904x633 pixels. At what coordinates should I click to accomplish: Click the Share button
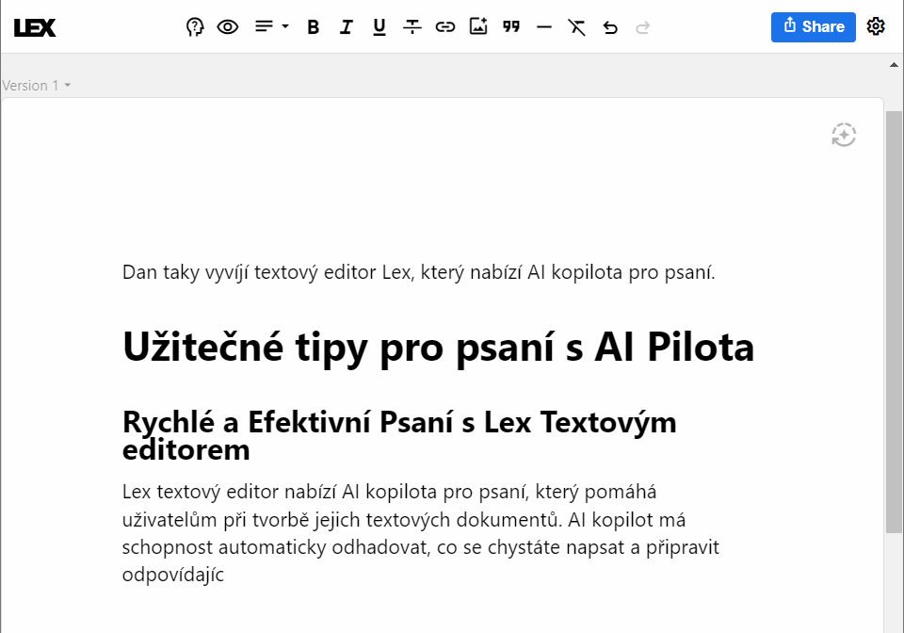coord(813,26)
